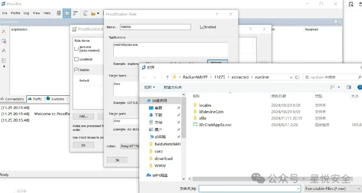The image size is (362, 193).
Task: Click the refresh icon next to address bar
Action: click(x=297, y=77)
